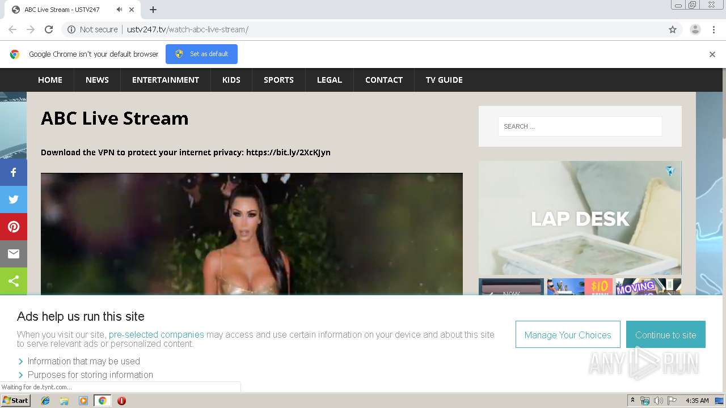
Task: Click the Not secure site info icon
Action: tap(71, 29)
